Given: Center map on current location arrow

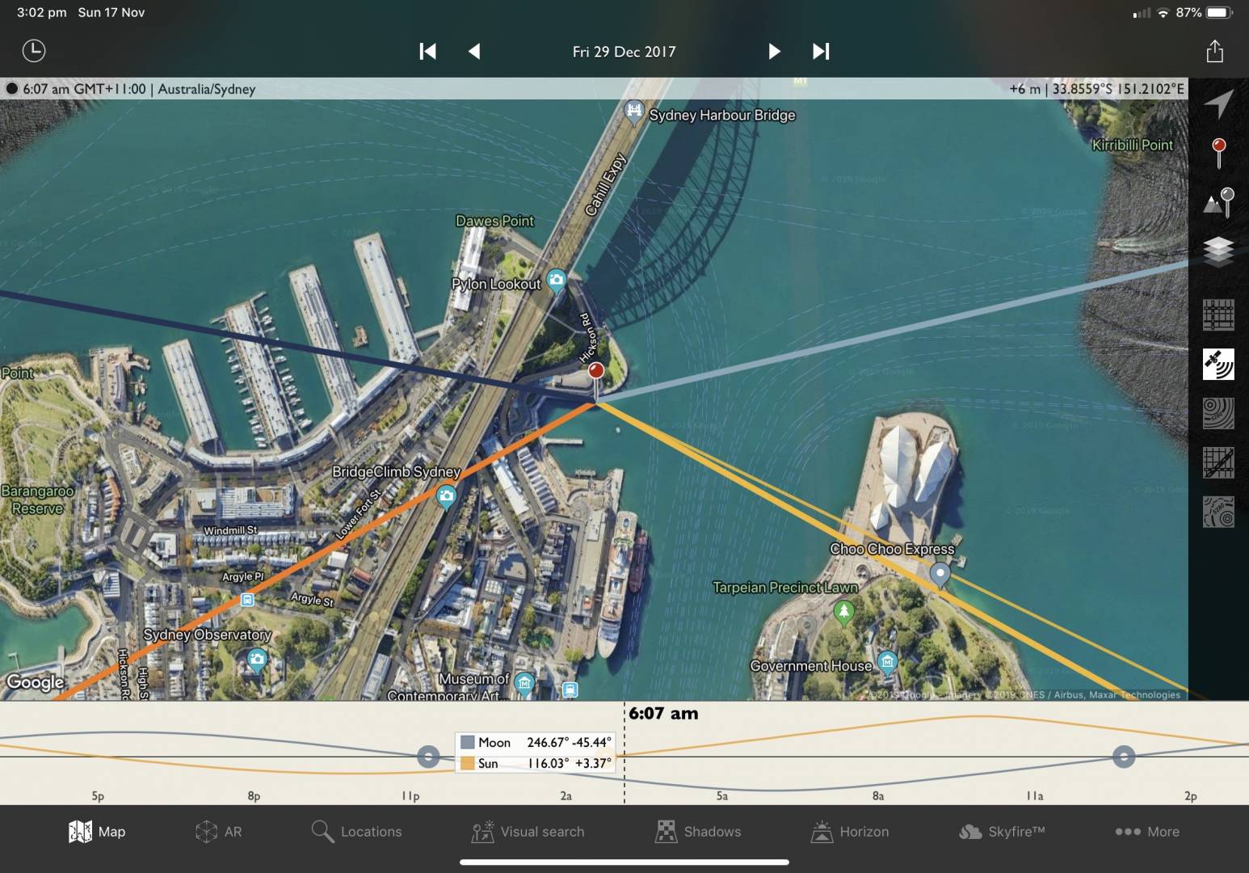Looking at the screenshot, I should [x=1218, y=103].
